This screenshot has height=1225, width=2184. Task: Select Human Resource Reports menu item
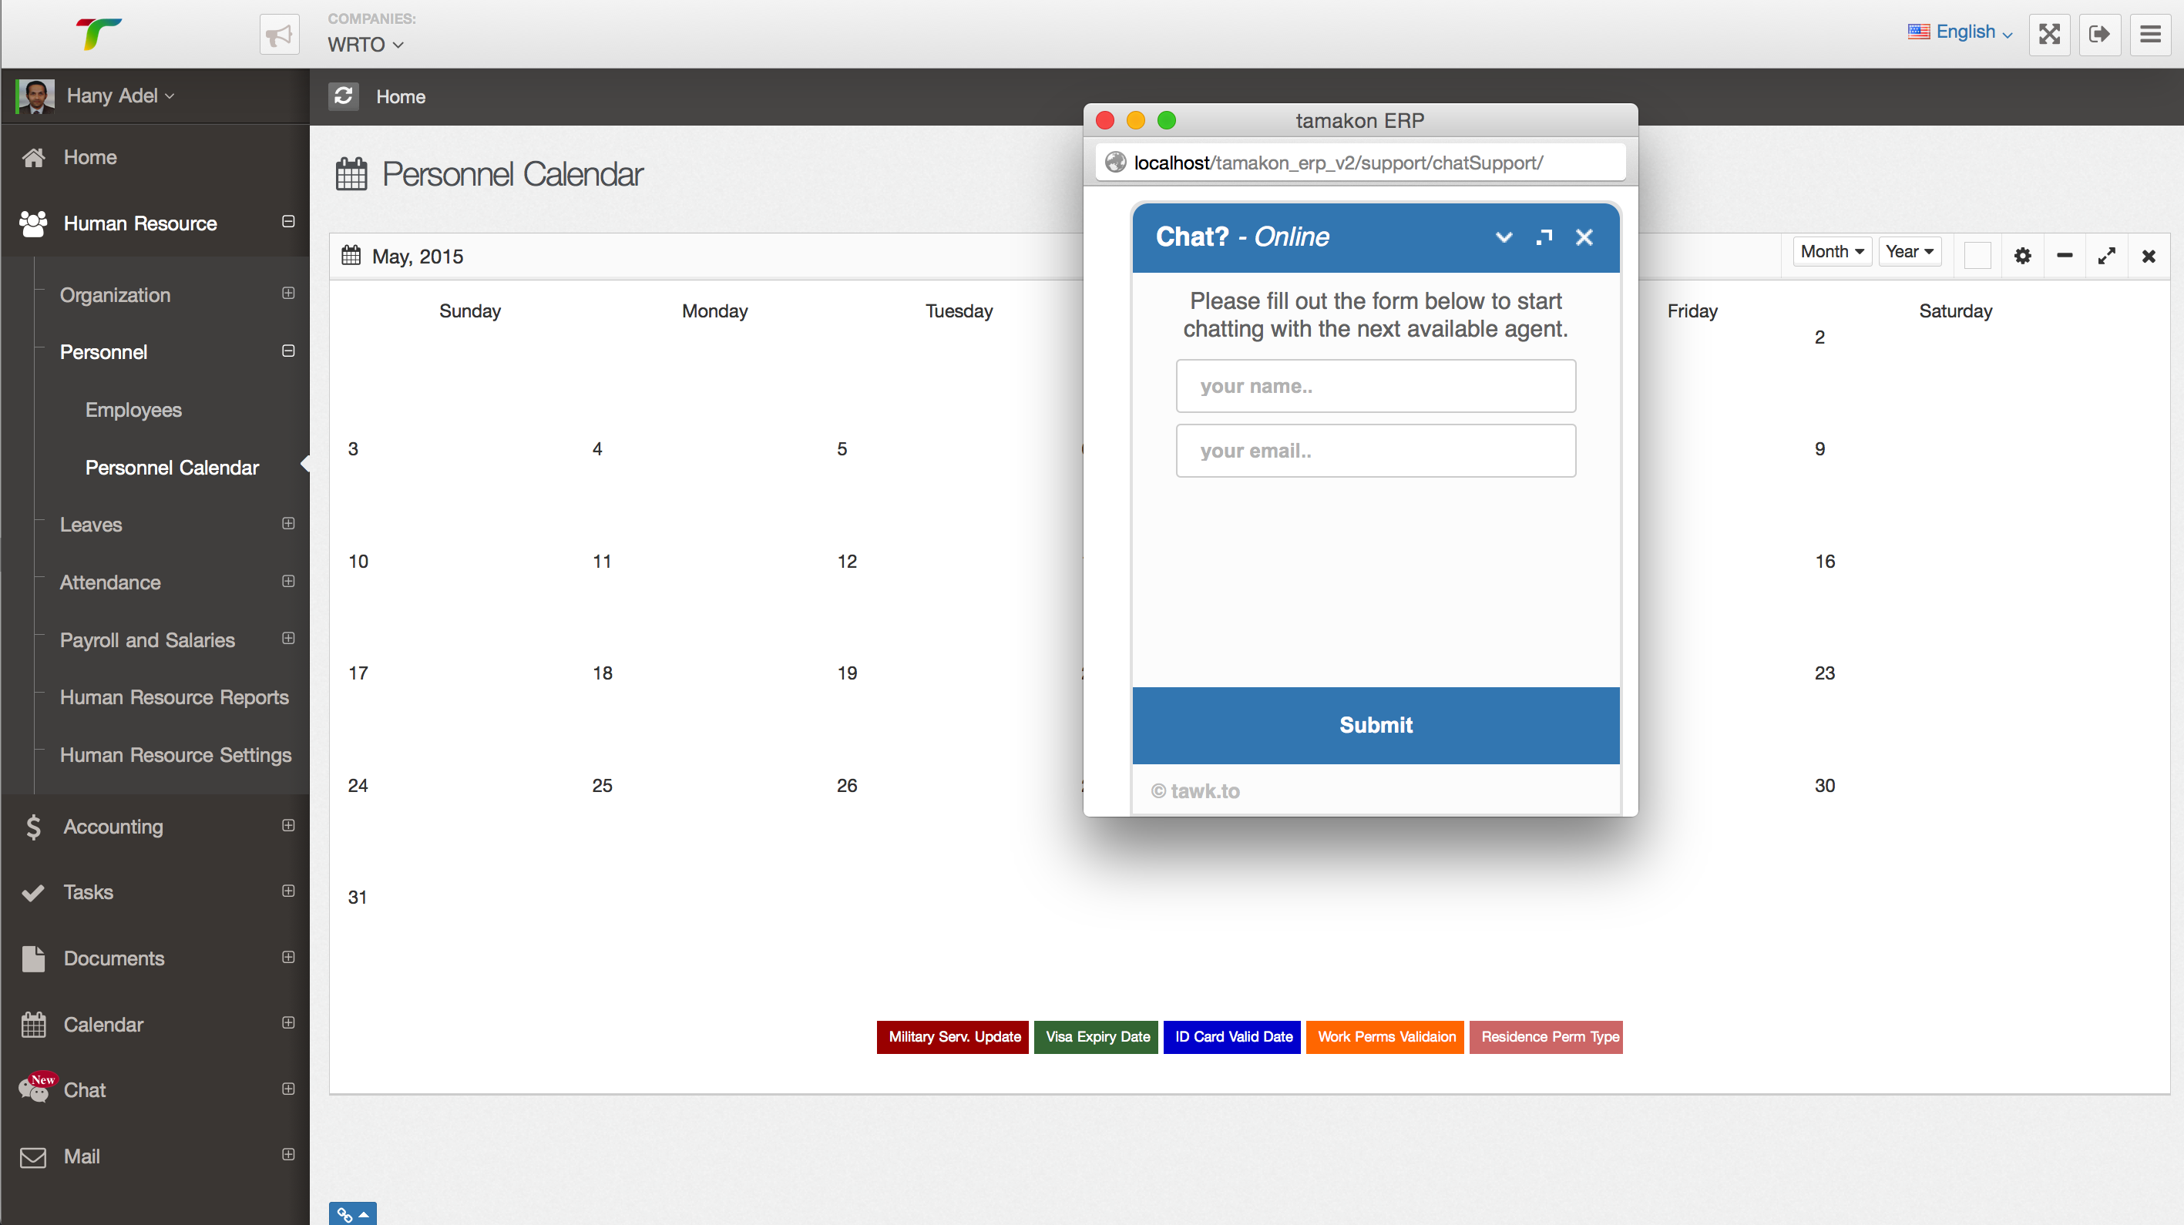coord(174,696)
